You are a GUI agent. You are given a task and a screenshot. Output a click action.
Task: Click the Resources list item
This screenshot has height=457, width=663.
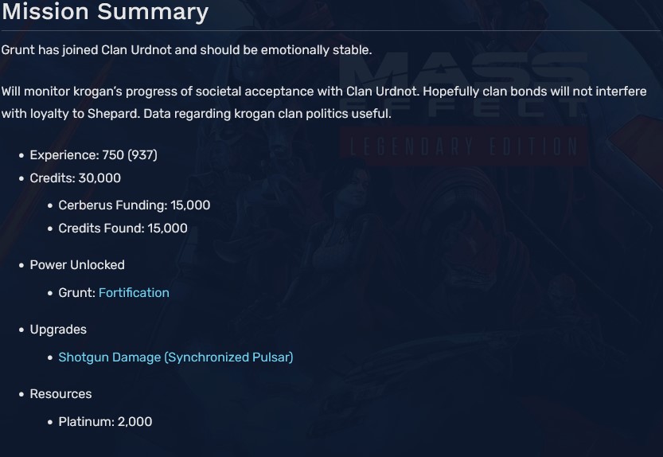[60, 394]
